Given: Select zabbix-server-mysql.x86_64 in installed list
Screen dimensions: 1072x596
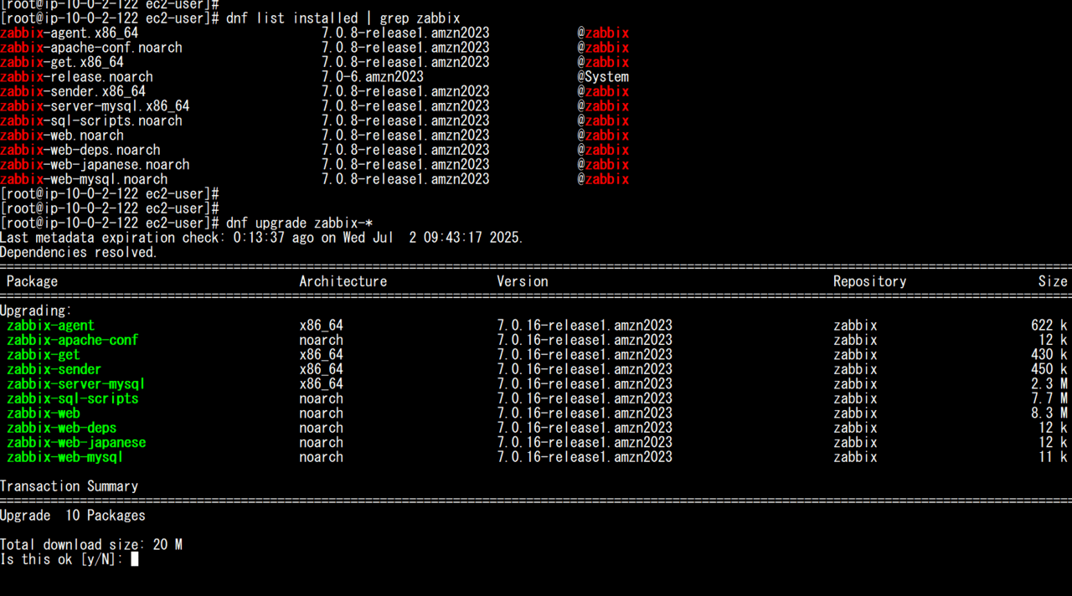Looking at the screenshot, I should [95, 105].
